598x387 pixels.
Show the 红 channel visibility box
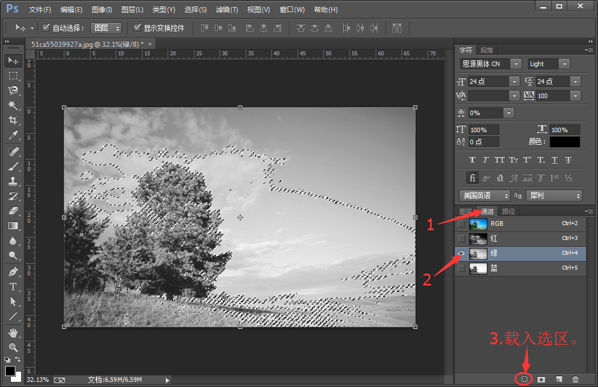point(461,239)
